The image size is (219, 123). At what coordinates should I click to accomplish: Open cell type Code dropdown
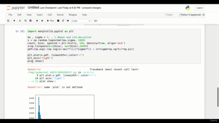tap(81, 21)
